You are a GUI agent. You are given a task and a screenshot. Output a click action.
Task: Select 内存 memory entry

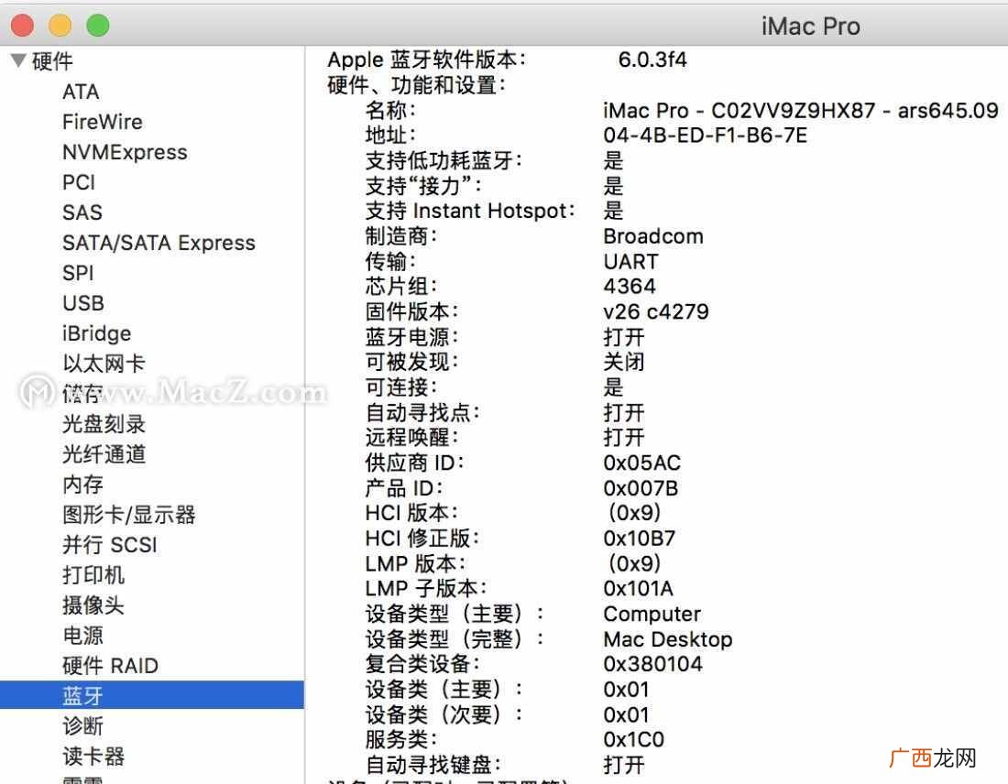click(x=82, y=485)
